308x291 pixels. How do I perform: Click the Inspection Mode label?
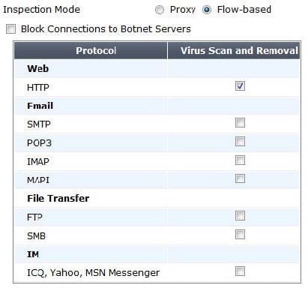(41, 10)
